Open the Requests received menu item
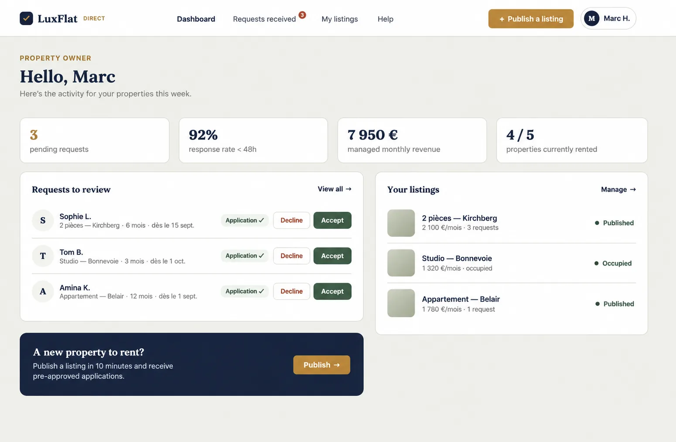This screenshot has width=676, height=442. pos(264,19)
